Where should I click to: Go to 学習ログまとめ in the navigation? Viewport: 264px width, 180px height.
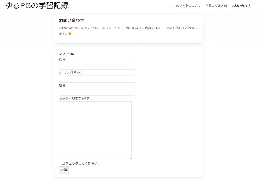point(216,6)
